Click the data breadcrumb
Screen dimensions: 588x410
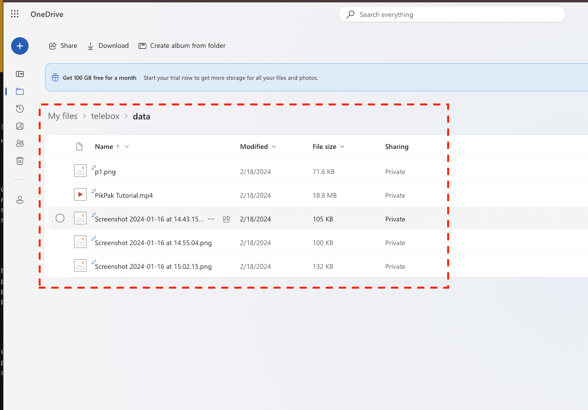click(141, 117)
